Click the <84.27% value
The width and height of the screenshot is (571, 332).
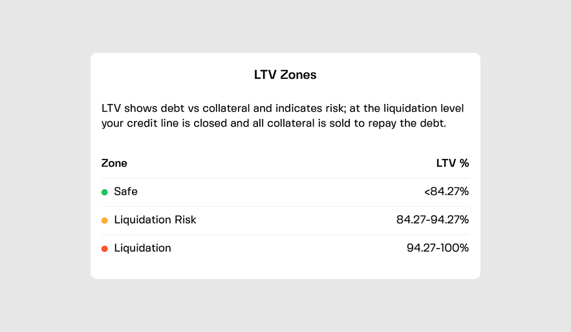[x=446, y=192]
